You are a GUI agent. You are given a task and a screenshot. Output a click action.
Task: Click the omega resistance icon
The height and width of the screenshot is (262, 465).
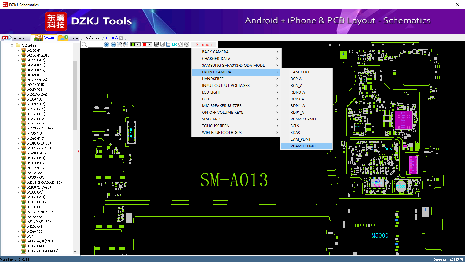click(x=180, y=44)
